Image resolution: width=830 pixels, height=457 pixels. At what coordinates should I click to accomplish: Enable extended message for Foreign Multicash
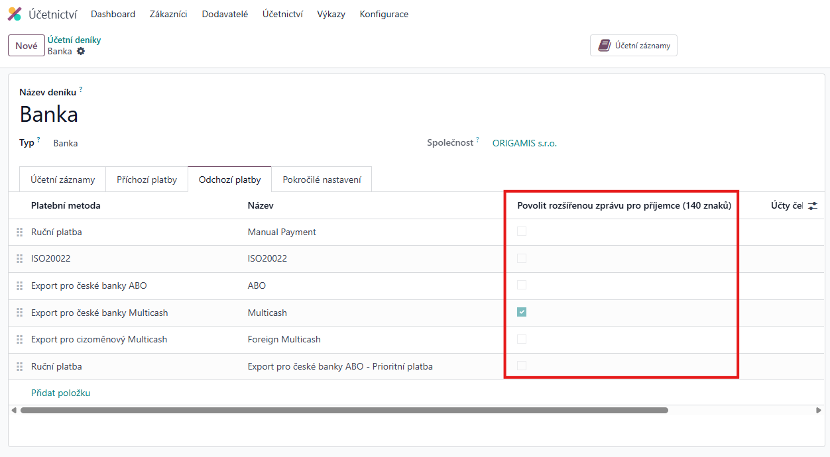[522, 339]
